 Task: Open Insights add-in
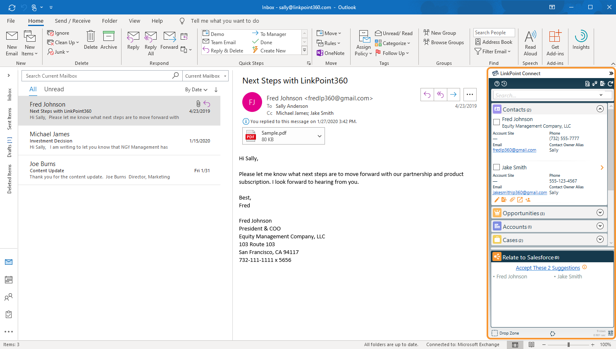581,40
